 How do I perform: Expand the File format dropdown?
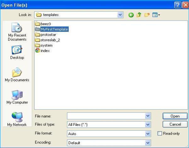(x=148, y=134)
